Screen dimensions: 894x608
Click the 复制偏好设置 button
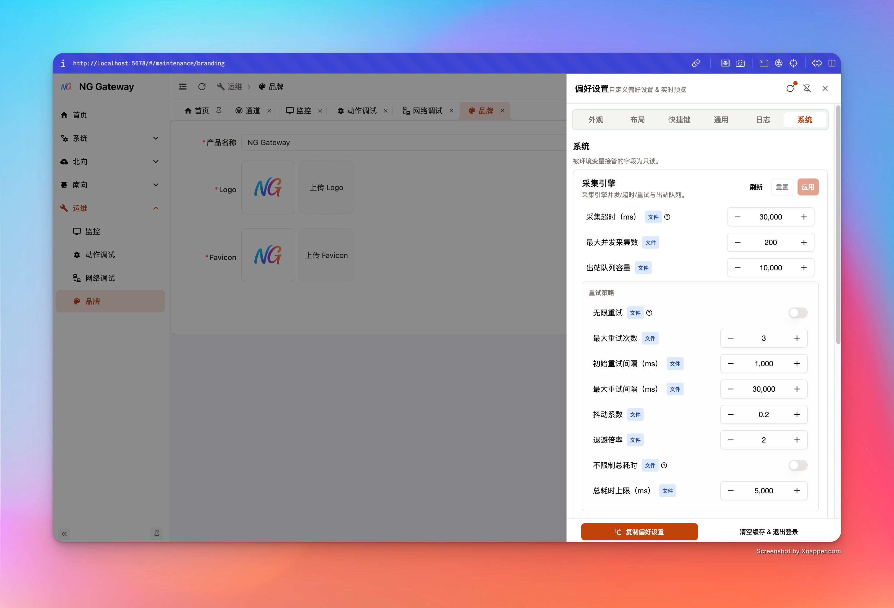[639, 531]
